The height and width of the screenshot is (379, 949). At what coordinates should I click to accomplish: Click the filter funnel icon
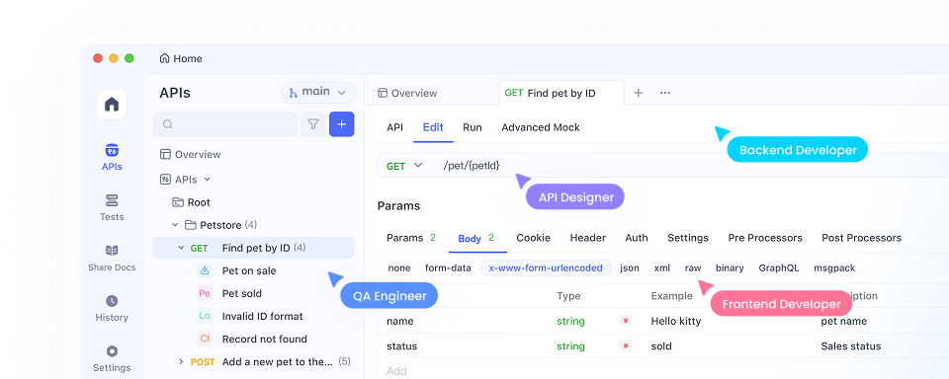coord(313,124)
